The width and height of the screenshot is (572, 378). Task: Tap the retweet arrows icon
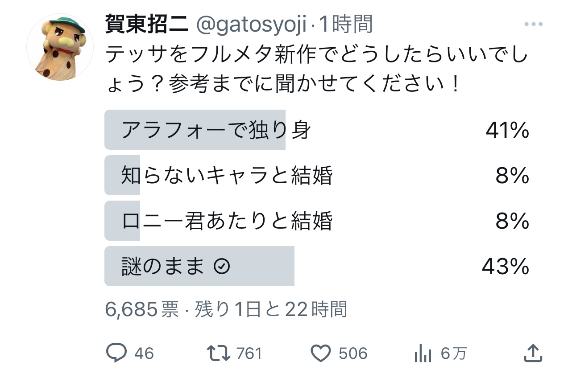219,353
